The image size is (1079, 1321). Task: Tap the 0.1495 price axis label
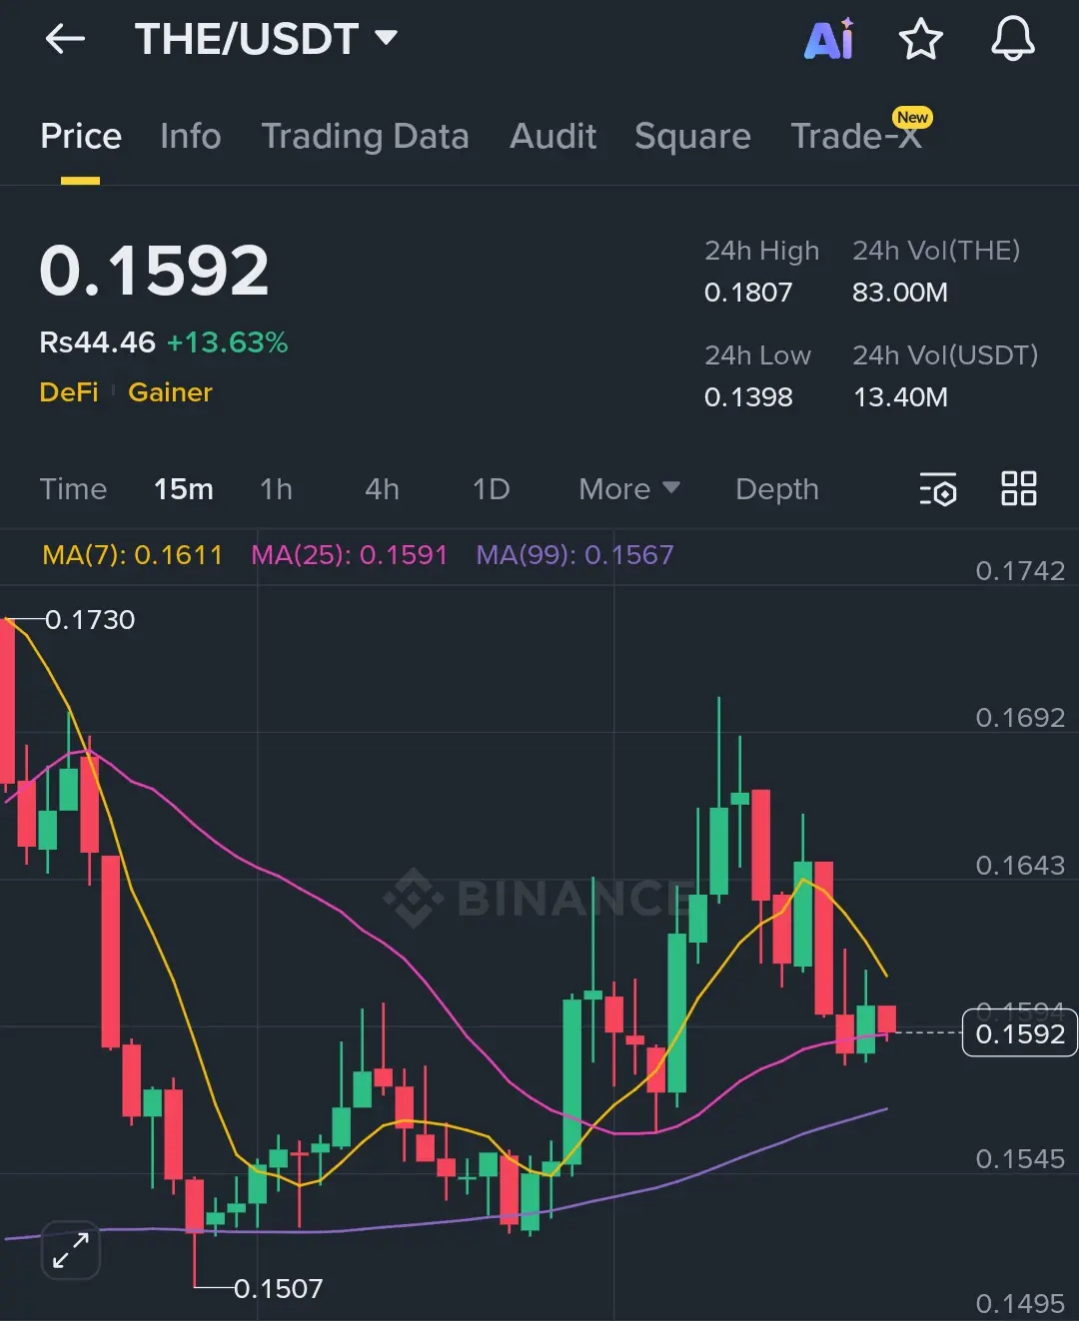tap(1020, 1304)
